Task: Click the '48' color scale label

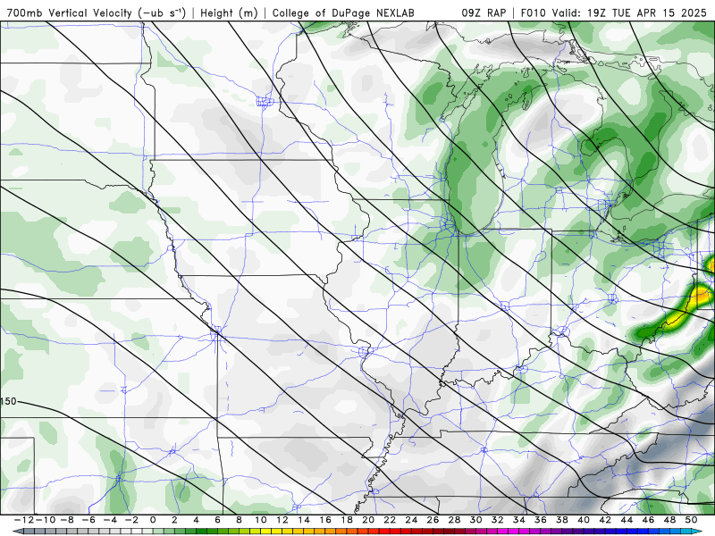Action: (x=669, y=520)
